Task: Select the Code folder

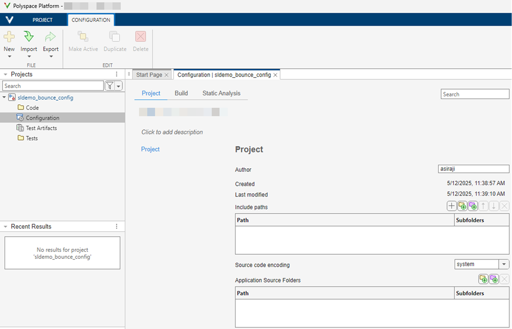Action: (32, 108)
